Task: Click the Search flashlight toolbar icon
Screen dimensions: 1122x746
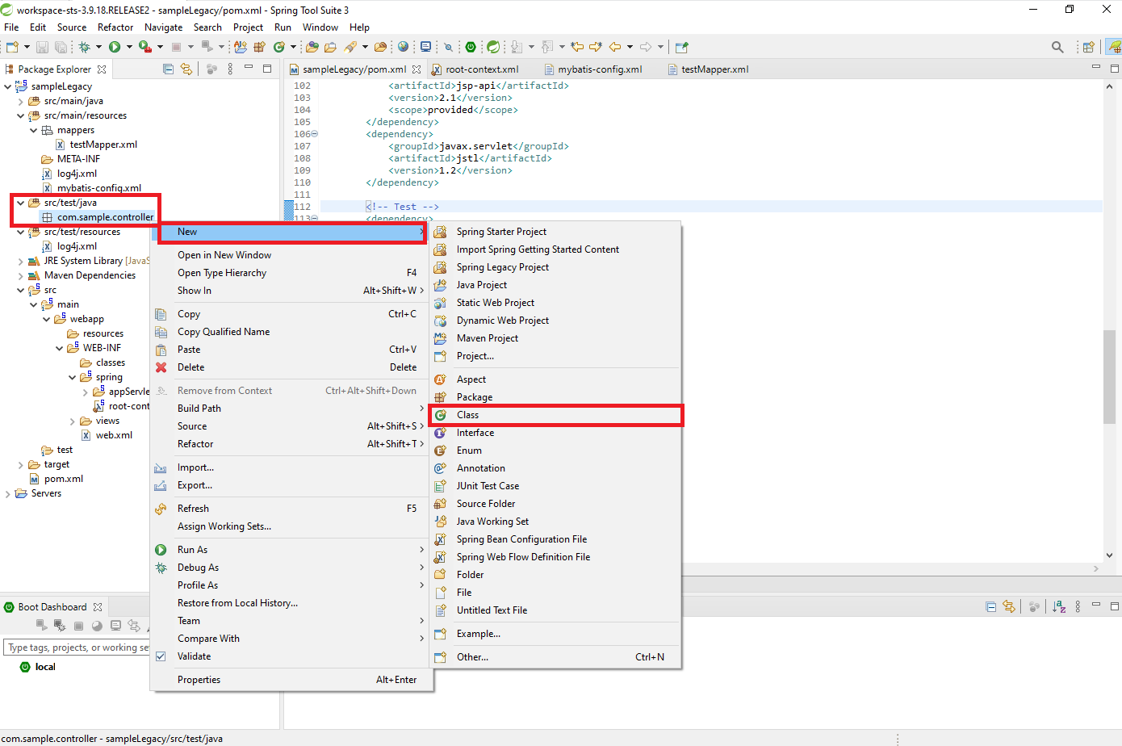Action: 350,47
